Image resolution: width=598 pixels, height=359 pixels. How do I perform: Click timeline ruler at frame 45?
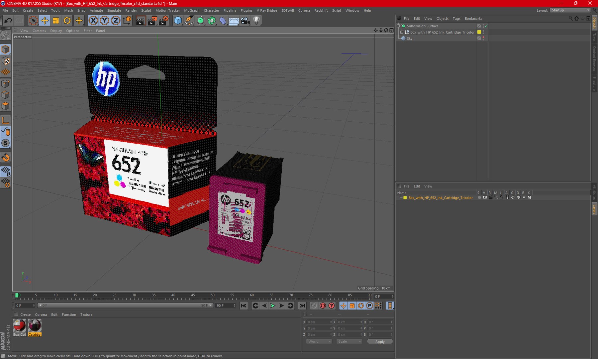coord(193,295)
